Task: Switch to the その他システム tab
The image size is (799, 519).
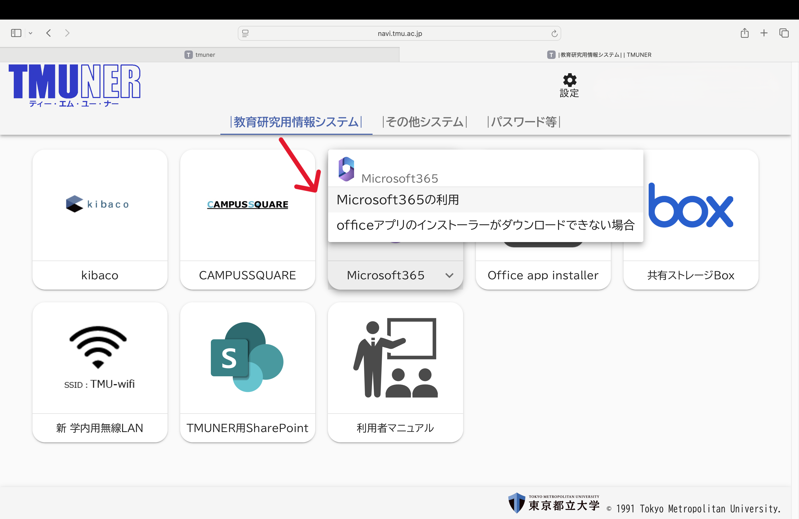Action: point(425,122)
